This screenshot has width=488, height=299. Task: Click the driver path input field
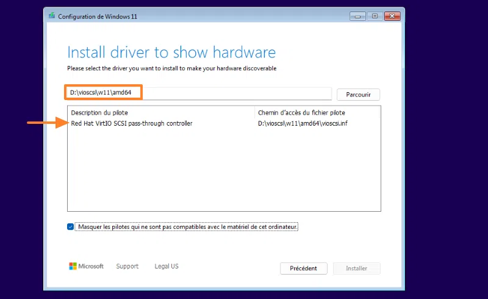coord(199,93)
